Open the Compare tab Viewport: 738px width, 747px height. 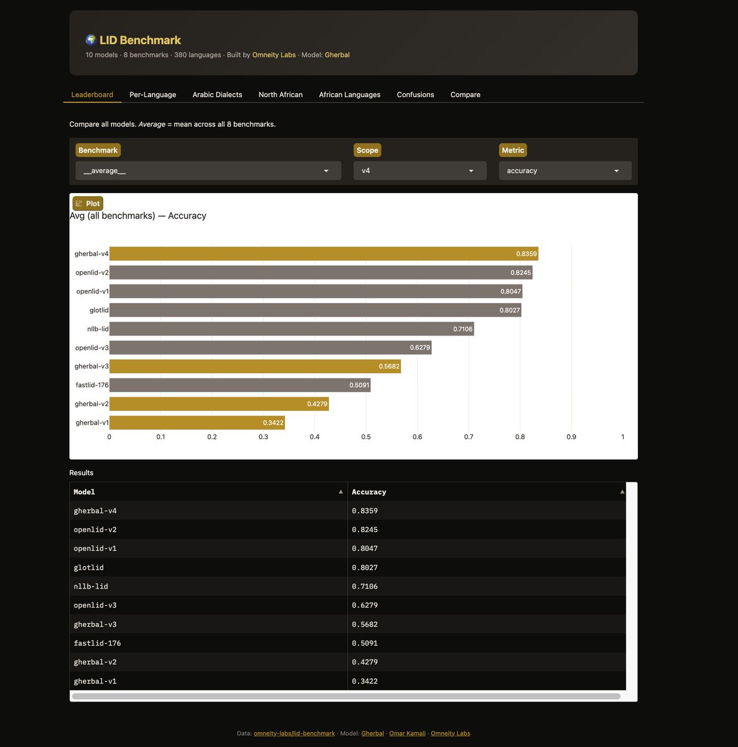tap(465, 95)
